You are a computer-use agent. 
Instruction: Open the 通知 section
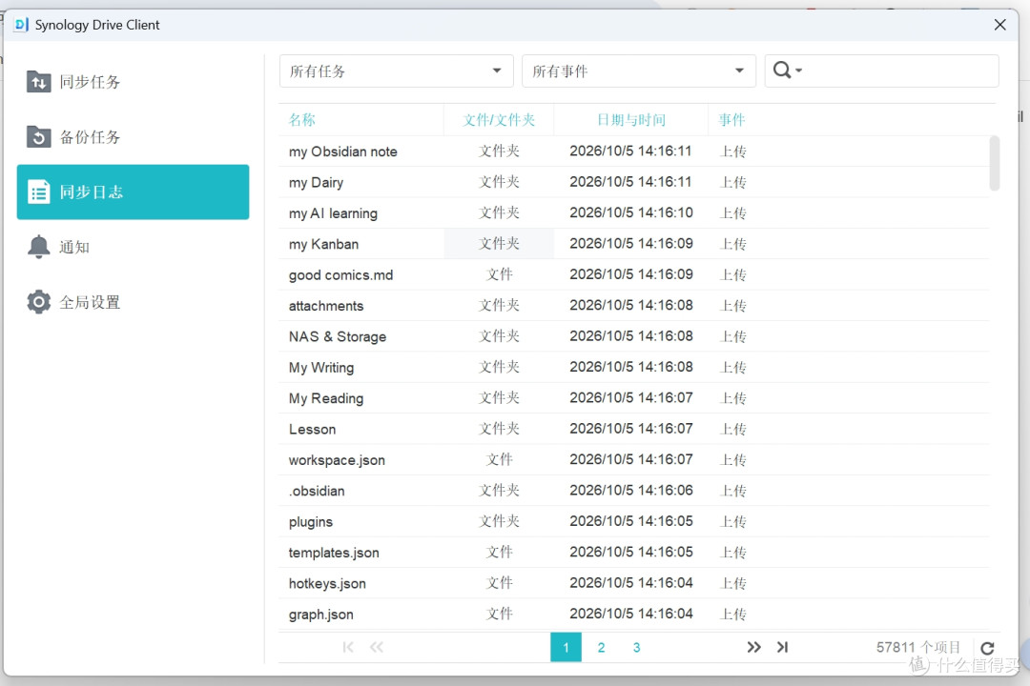[133, 247]
